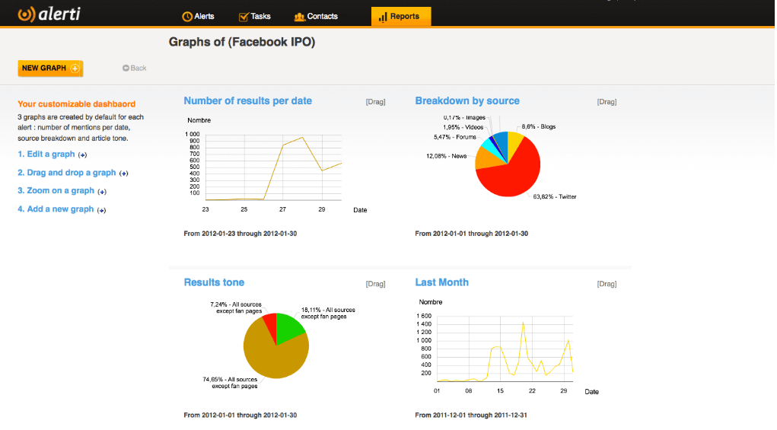The image size is (777, 430).
Task: Click the orange News slice of source pie
Action: click(x=486, y=159)
